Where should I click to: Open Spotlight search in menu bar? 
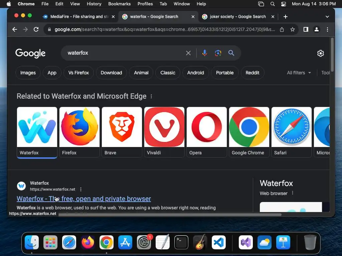[273, 4]
